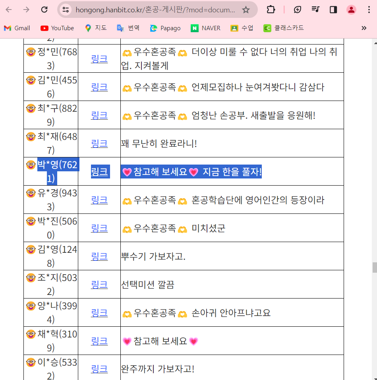Click comment '뿌수기 가보자고.'
Viewport: 377px width, 380px height.
(153, 256)
